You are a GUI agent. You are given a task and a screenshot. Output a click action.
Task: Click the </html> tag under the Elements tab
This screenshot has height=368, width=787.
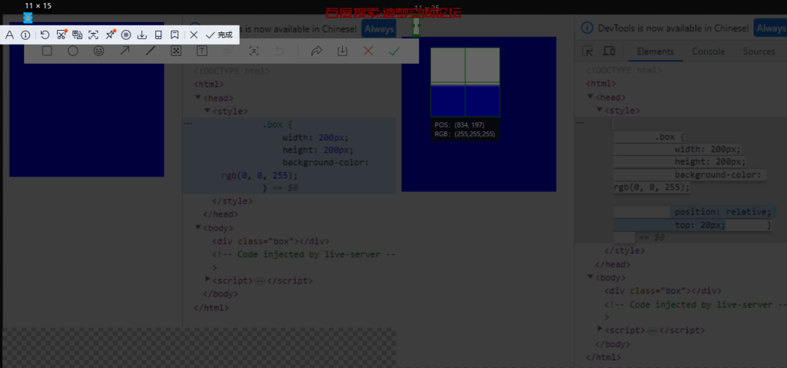pyautogui.click(x=603, y=358)
